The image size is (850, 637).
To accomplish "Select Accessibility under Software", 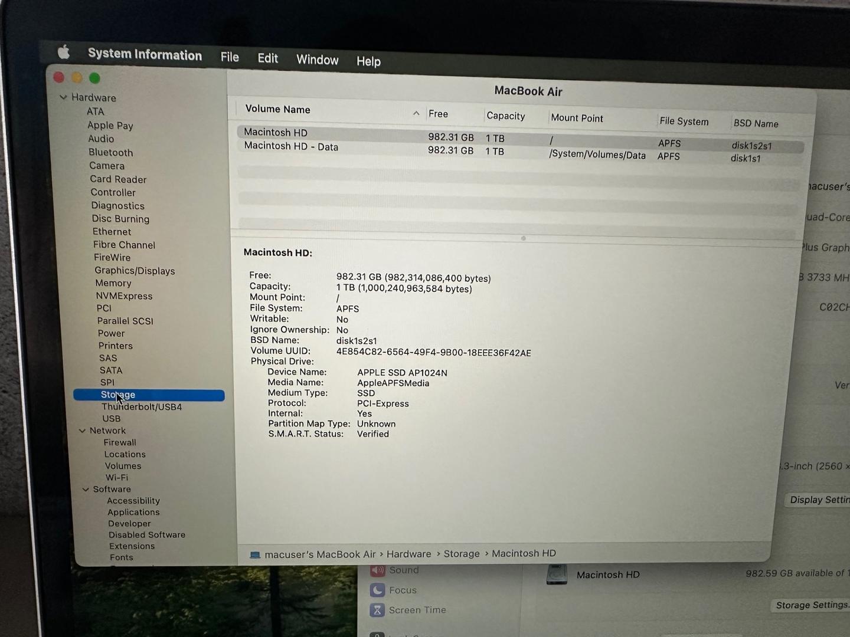I will point(133,501).
